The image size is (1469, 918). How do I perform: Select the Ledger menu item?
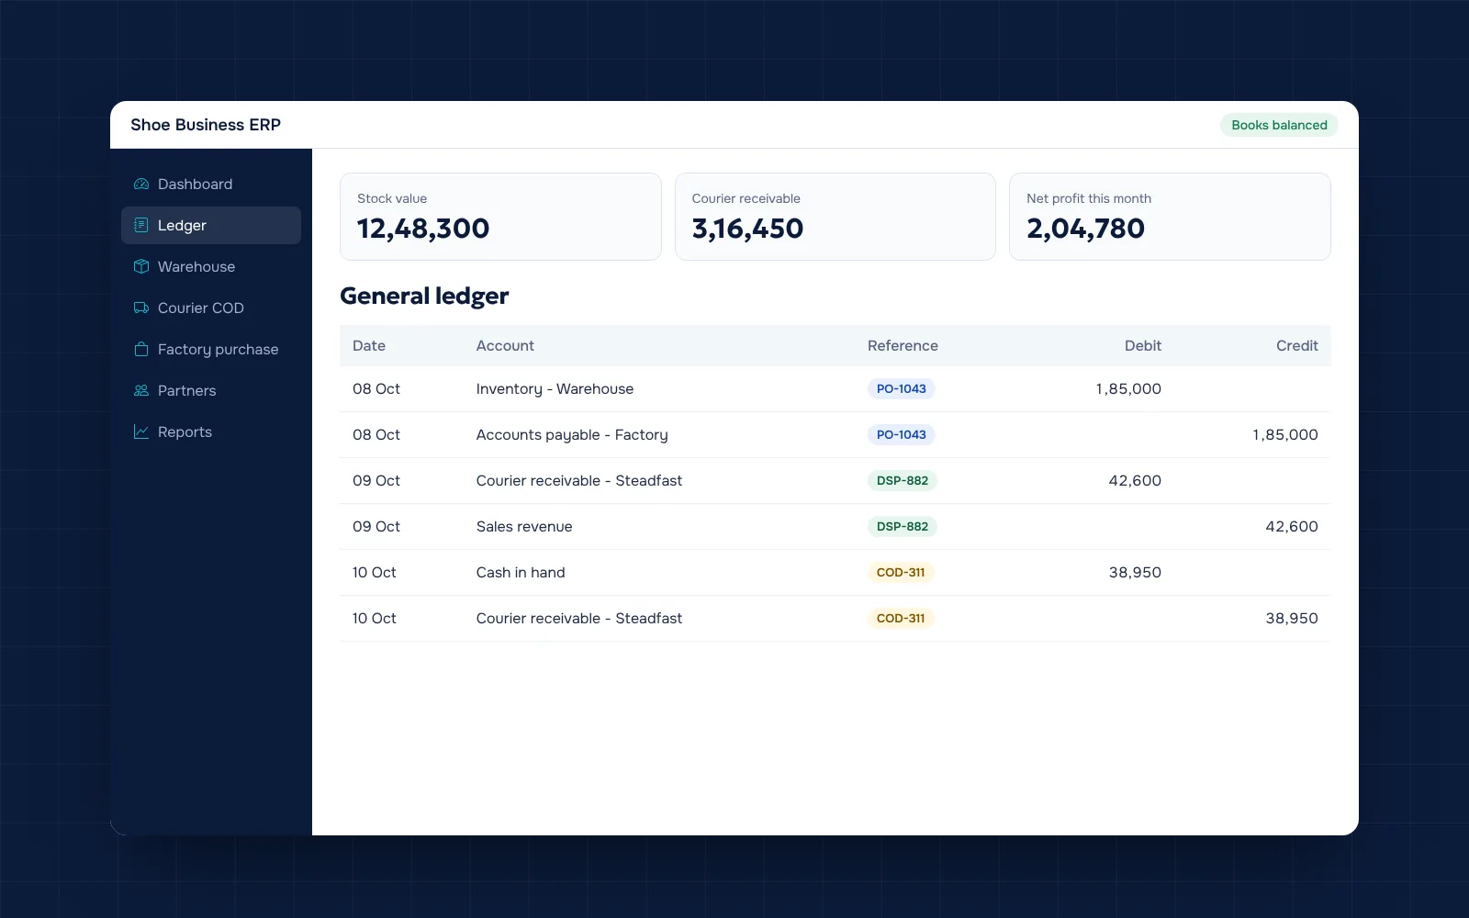pos(211,225)
